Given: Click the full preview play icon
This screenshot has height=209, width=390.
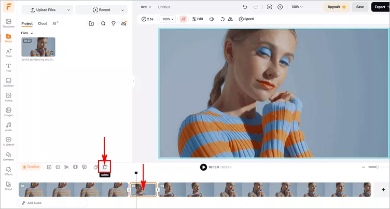Looking at the screenshot, I should point(269,7).
